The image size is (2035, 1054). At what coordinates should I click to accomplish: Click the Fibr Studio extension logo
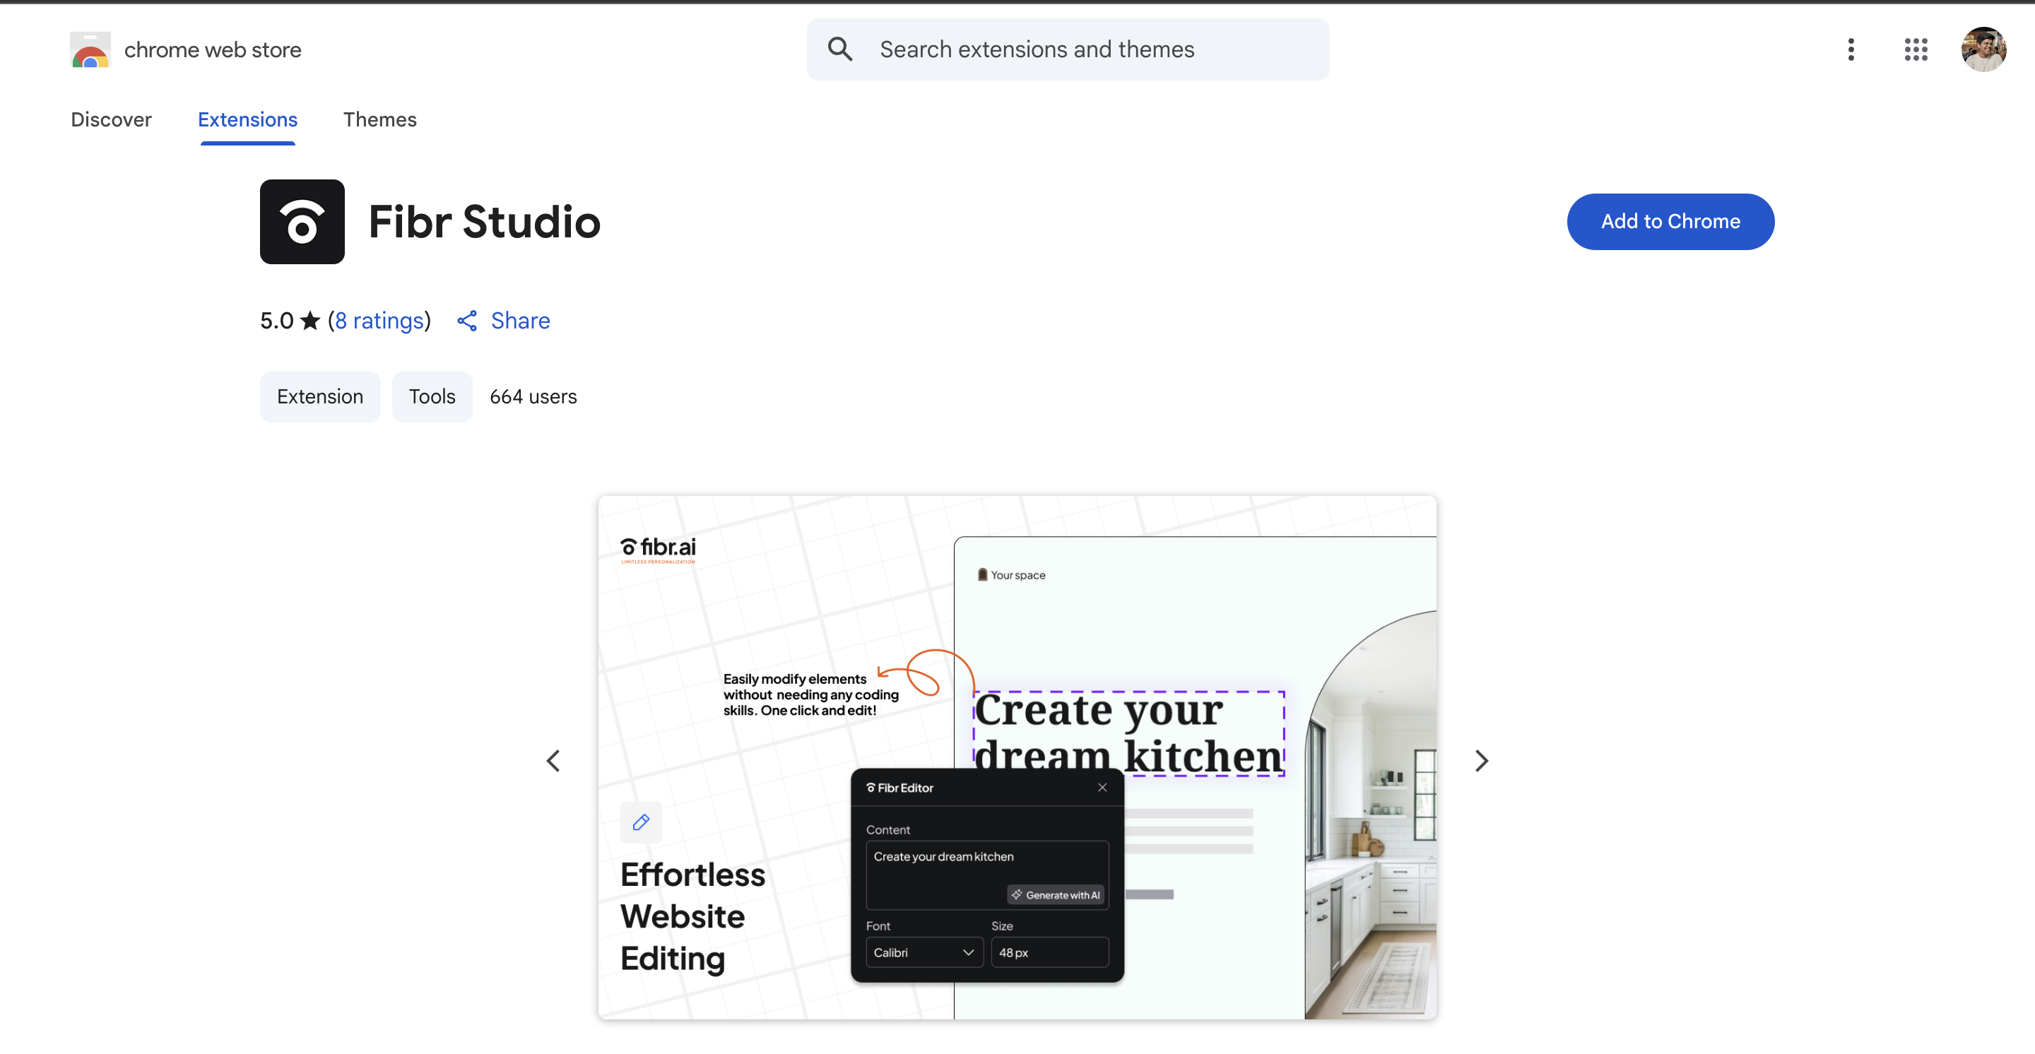click(x=302, y=222)
